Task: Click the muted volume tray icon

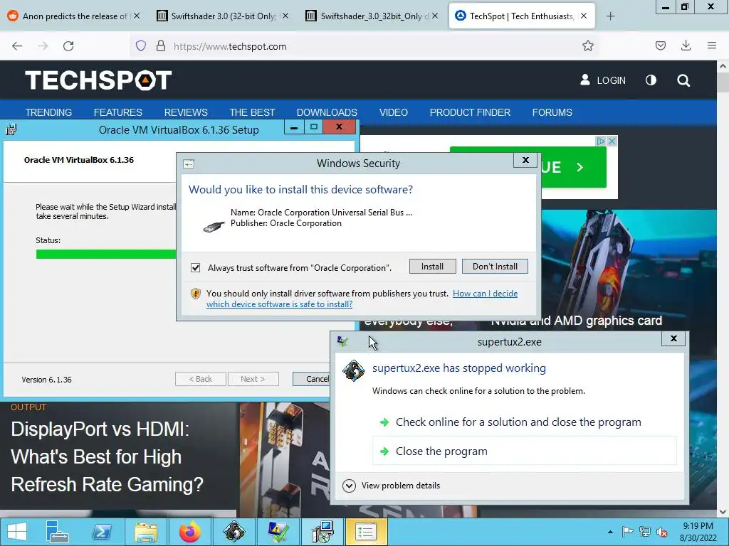Action: point(661,532)
